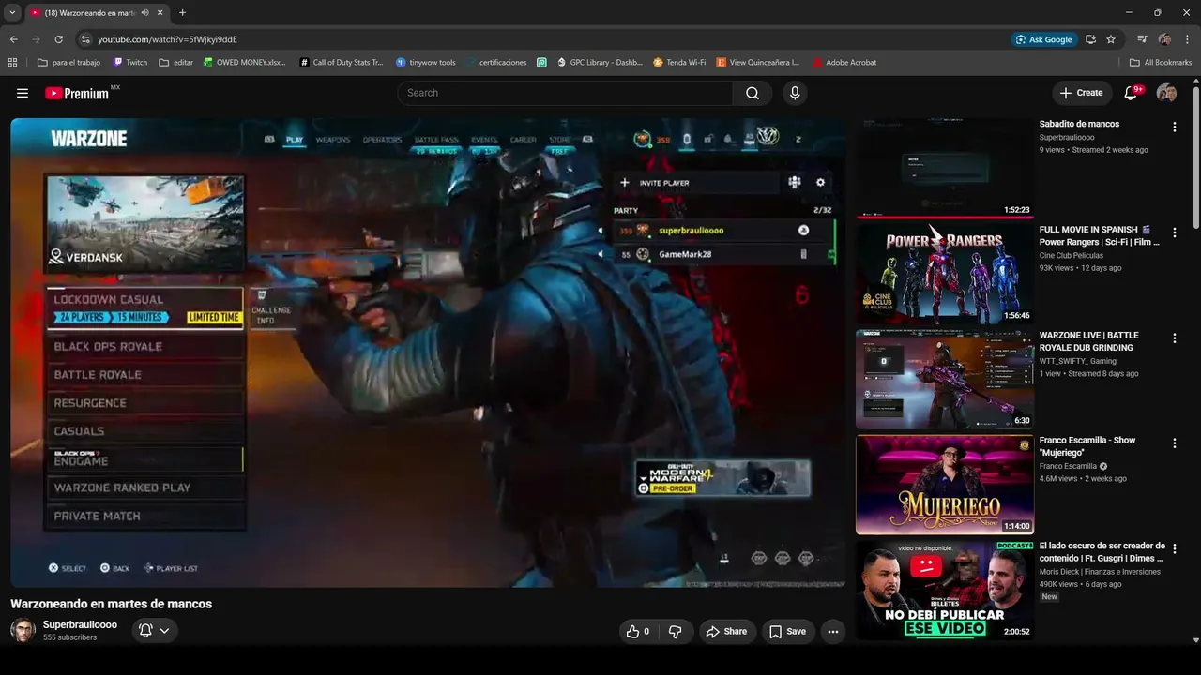Open subscription notification bell dropdown
The height and width of the screenshot is (675, 1201).
(x=155, y=631)
